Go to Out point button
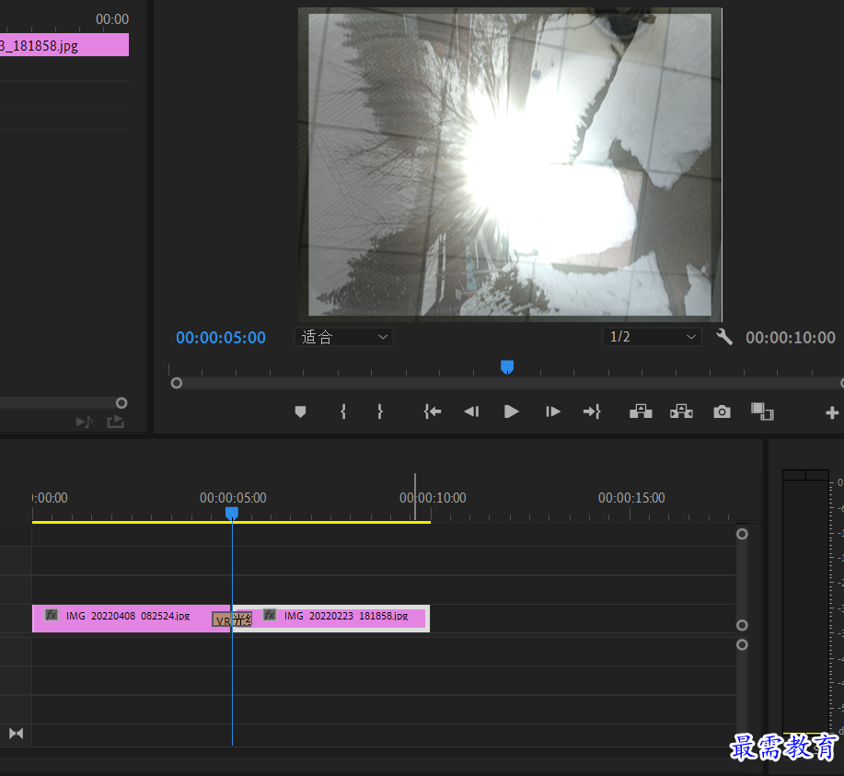Screen dimensions: 844x776 tap(592, 412)
